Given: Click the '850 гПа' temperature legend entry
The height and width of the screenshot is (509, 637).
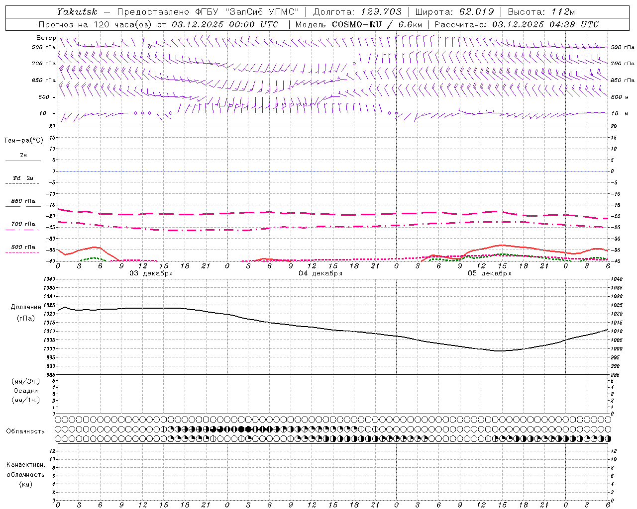Looking at the screenshot, I should [x=23, y=201].
